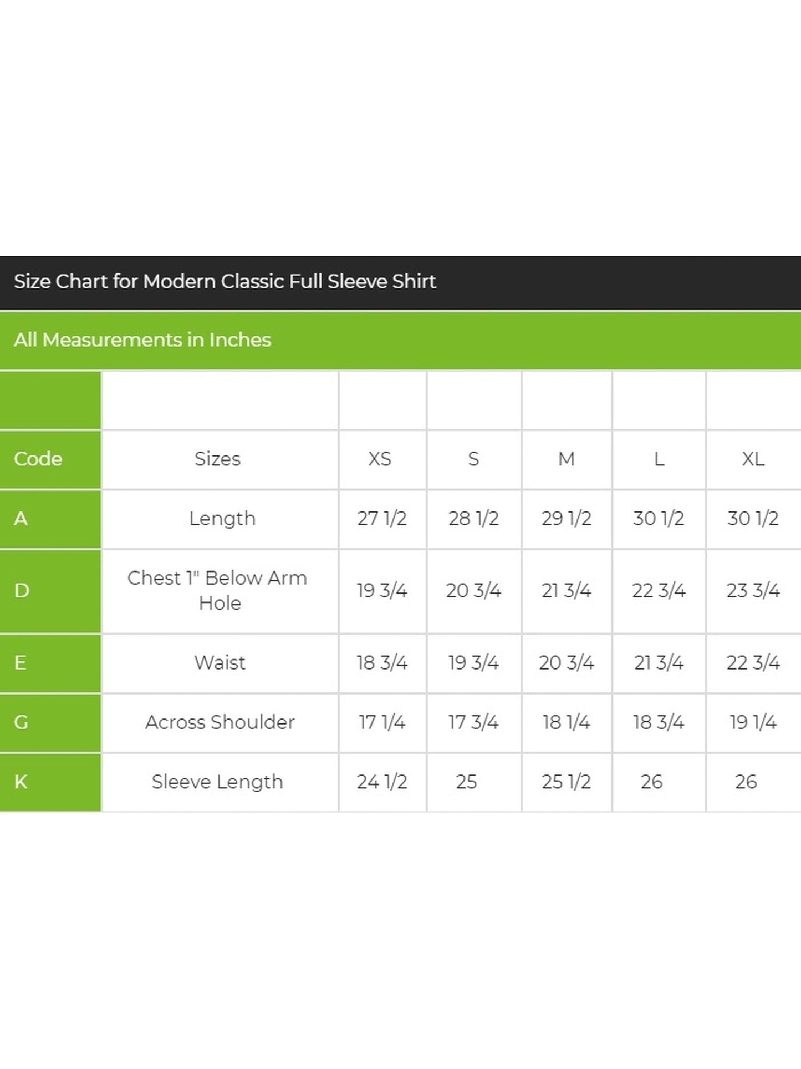Screen dimensions: 801x1069
Task: Select the 24 1/2 XS sleeve value
Action: (x=382, y=782)
